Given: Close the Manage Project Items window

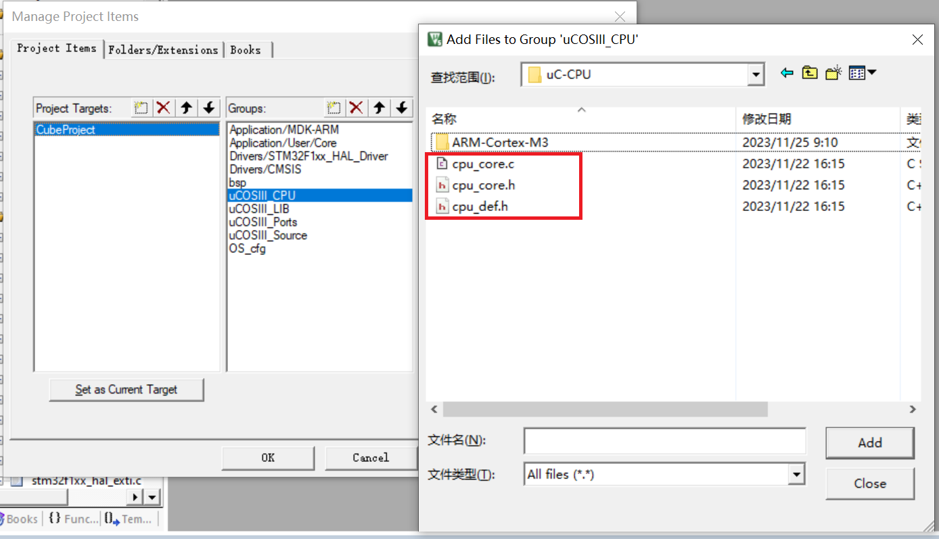Looking at the screenshot, I should tap(620, 17).
